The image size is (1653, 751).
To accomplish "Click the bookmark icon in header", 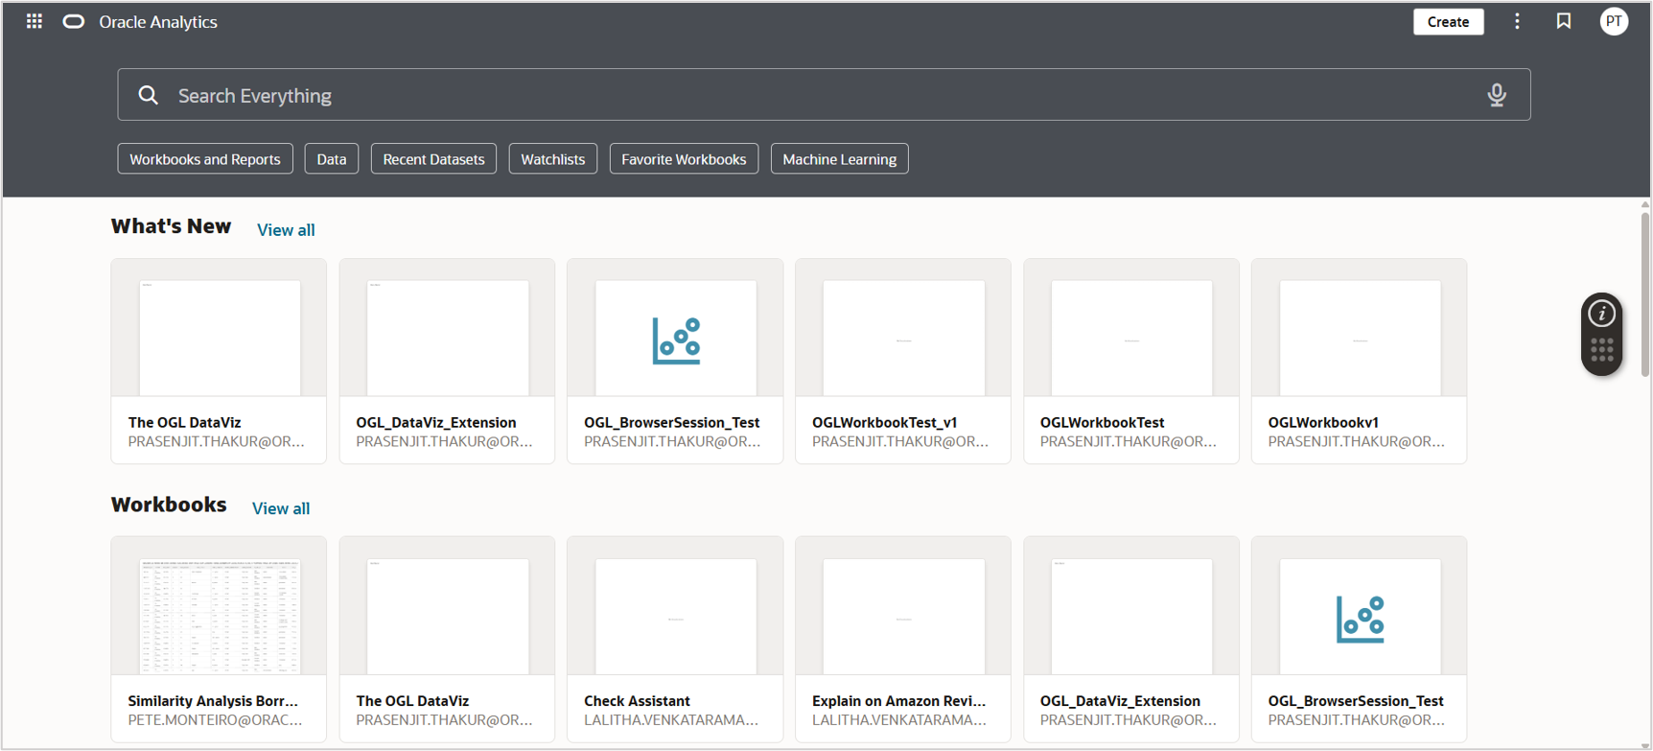I will [1564, 21].
